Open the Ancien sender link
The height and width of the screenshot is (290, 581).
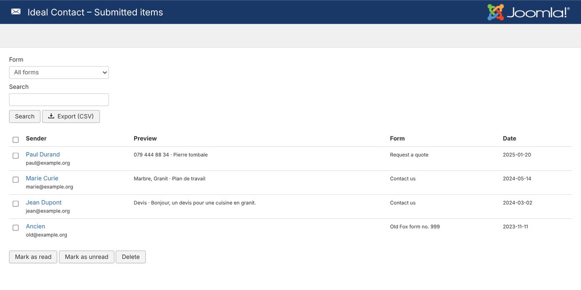click(35, 226)
